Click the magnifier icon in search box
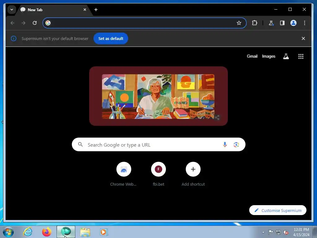Viewport: 317px width, 238px height. 80,144
